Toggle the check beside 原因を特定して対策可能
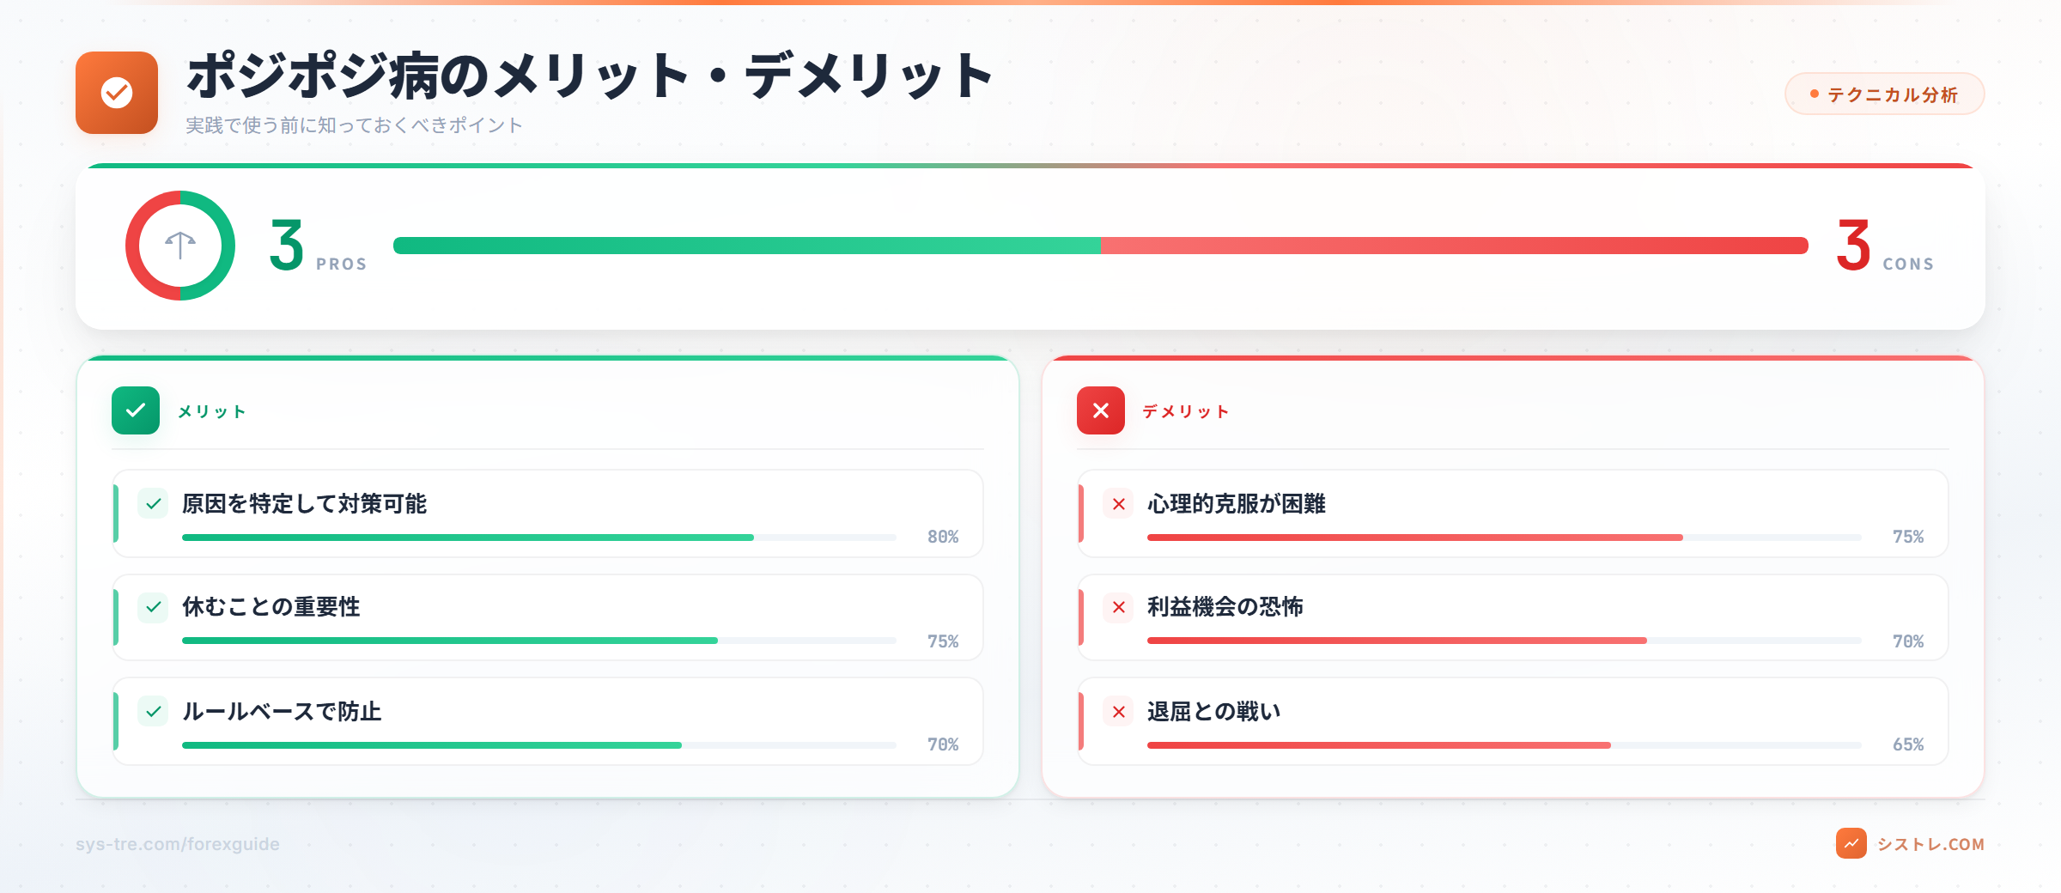 pos(154,504)
